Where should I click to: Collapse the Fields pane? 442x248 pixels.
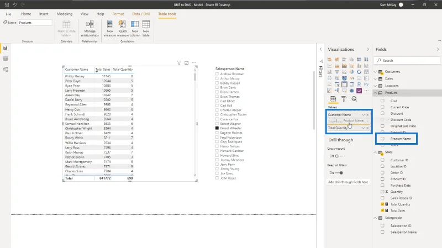pos(438,49)
